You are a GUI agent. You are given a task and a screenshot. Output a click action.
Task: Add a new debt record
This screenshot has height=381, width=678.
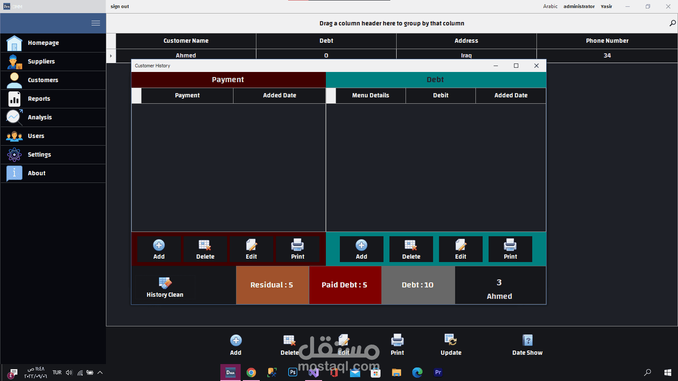click(x=361, y=249)
